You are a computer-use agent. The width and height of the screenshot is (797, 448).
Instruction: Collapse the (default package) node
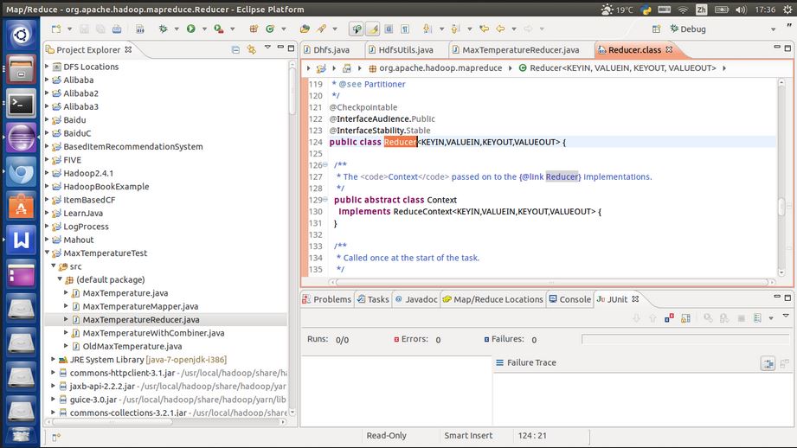click(60, 278)
